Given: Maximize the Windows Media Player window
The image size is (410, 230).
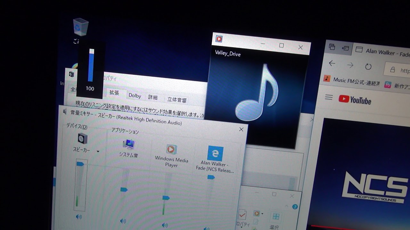Looking at the screenshot, I should coord(281,46).
